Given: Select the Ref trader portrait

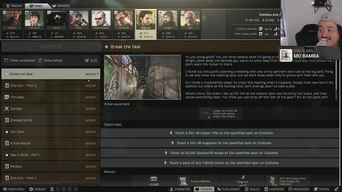Looking at the screenshot, I should click(x=190, y=20).
